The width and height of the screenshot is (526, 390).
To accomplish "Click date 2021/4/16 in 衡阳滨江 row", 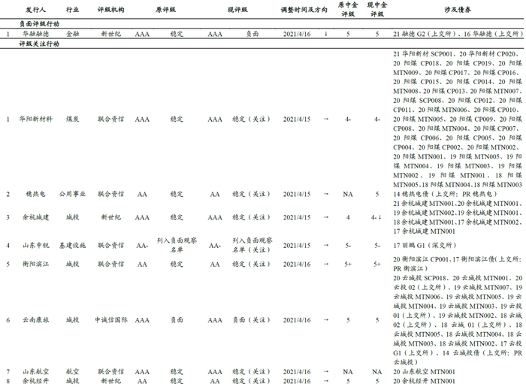I will click(x=297, y=265).
